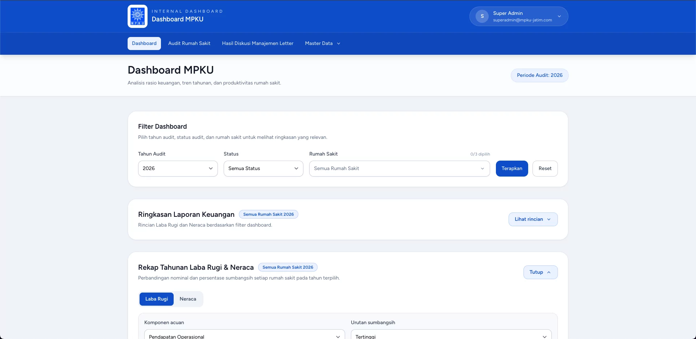The width and height of the screenshot is (696, 339).
Task: Apply filters with the Terapkan button
Action: click(x=512, y=169)
